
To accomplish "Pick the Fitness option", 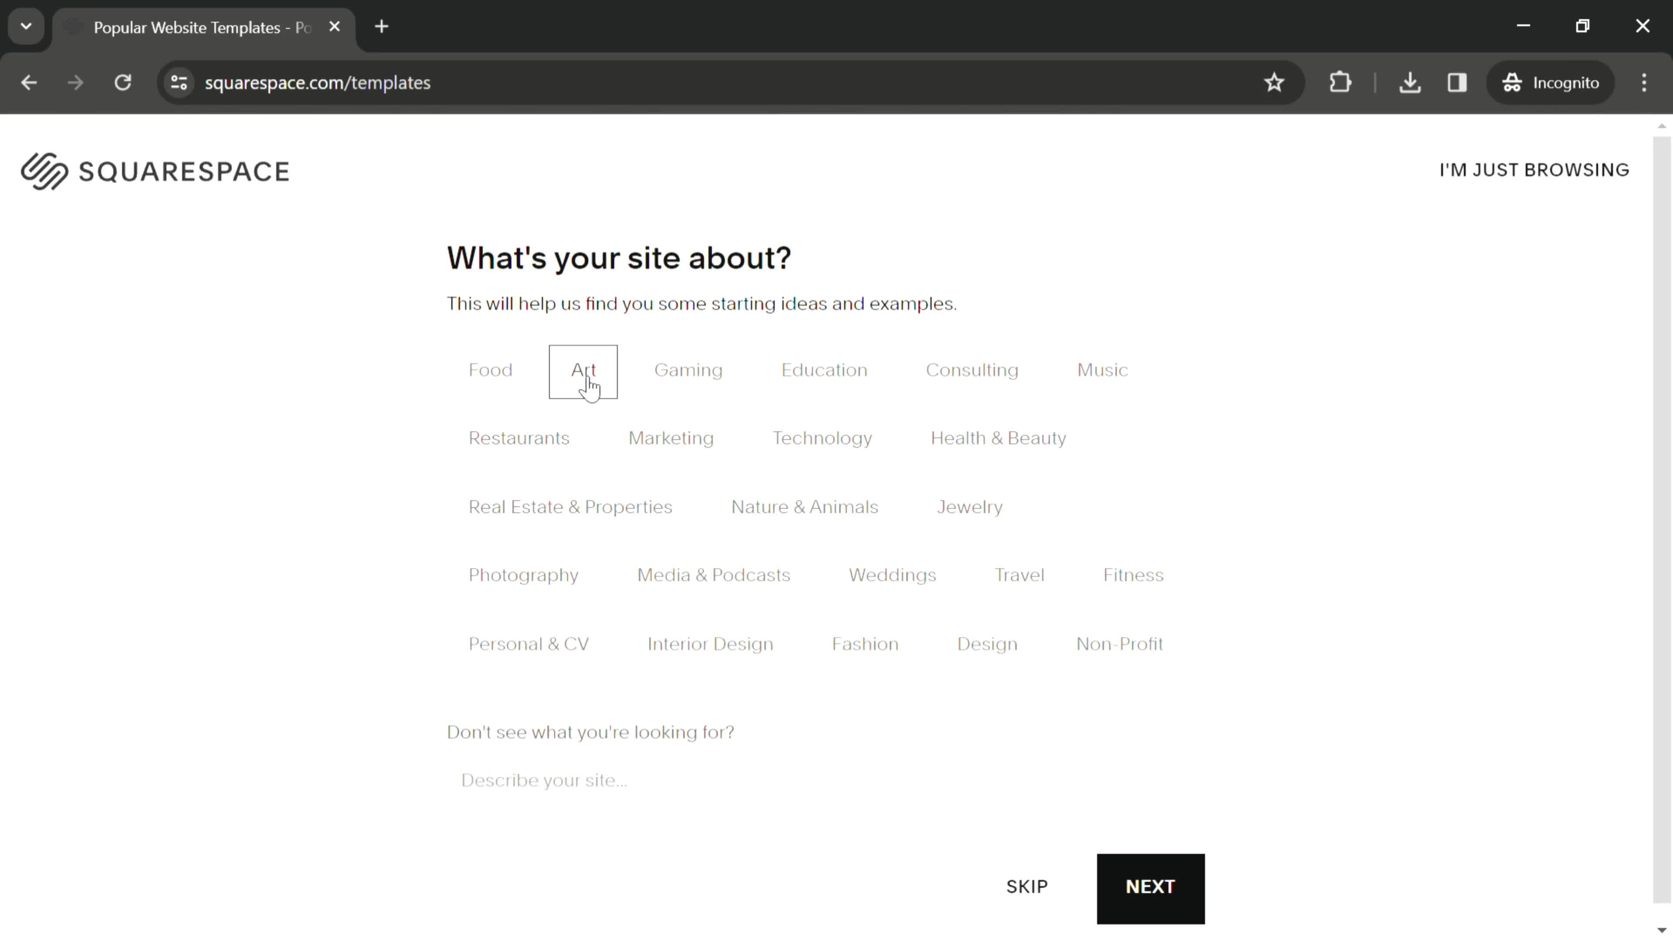I will tap(1133, 575).
